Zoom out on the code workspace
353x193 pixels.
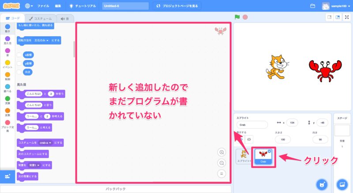(222, 163)
